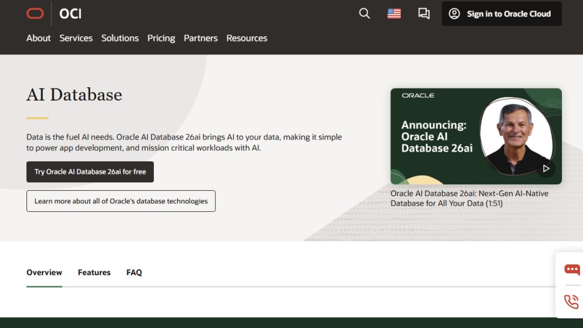Click the Oracle logo icon
This screenshot has width=583, height=328.
(x=35, y=13)
